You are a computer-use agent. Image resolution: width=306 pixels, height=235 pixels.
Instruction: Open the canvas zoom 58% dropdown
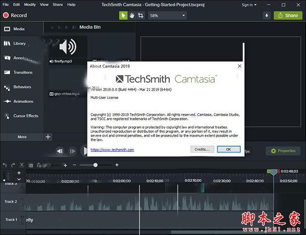coord(168,15)
